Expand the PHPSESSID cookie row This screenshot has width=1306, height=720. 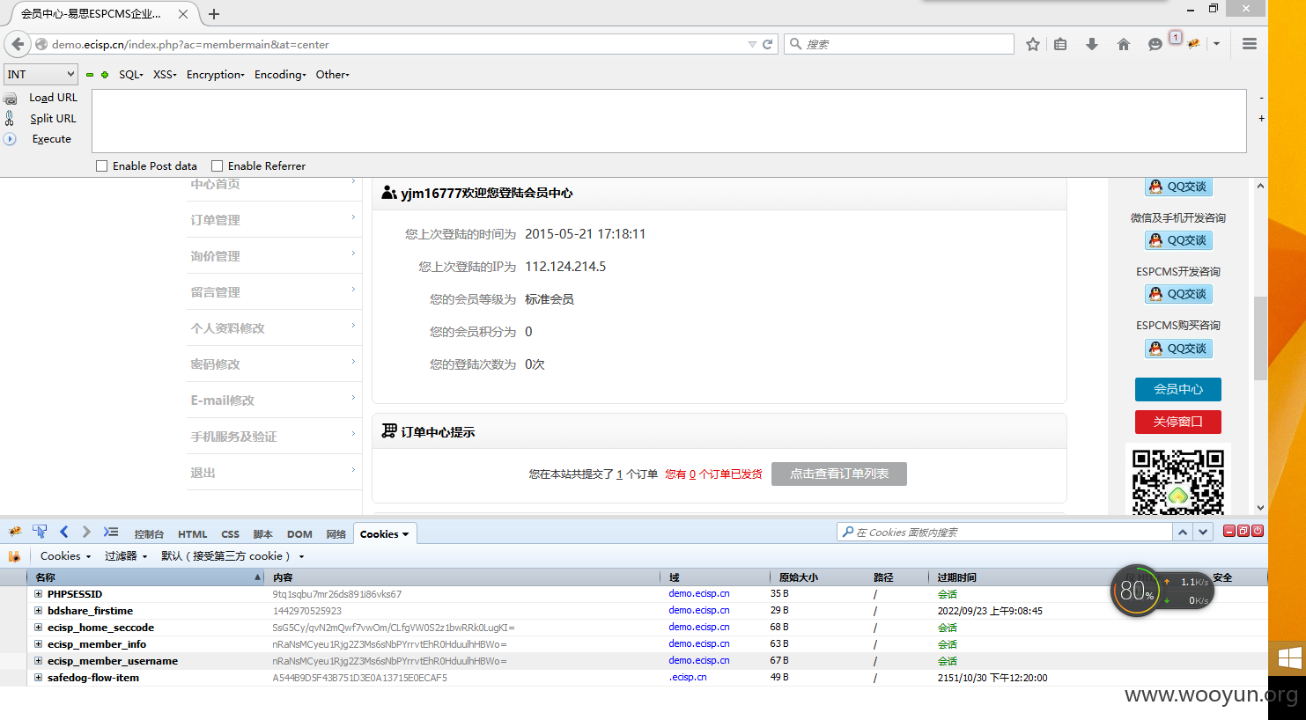click(38, 594)
